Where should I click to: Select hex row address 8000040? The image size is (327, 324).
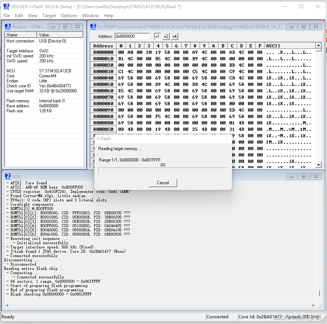point(103,78)
